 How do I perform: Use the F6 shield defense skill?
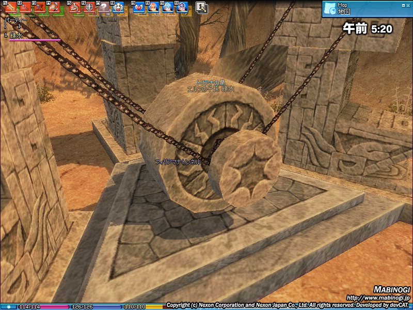coord(89,7)
